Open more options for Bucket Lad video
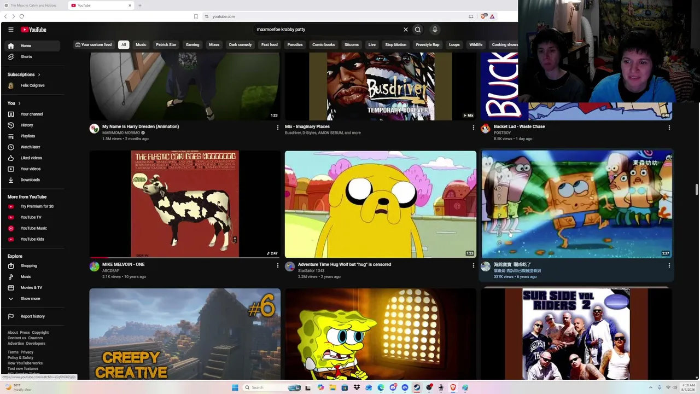The image size is (700, 394). (x=669, y=128)
